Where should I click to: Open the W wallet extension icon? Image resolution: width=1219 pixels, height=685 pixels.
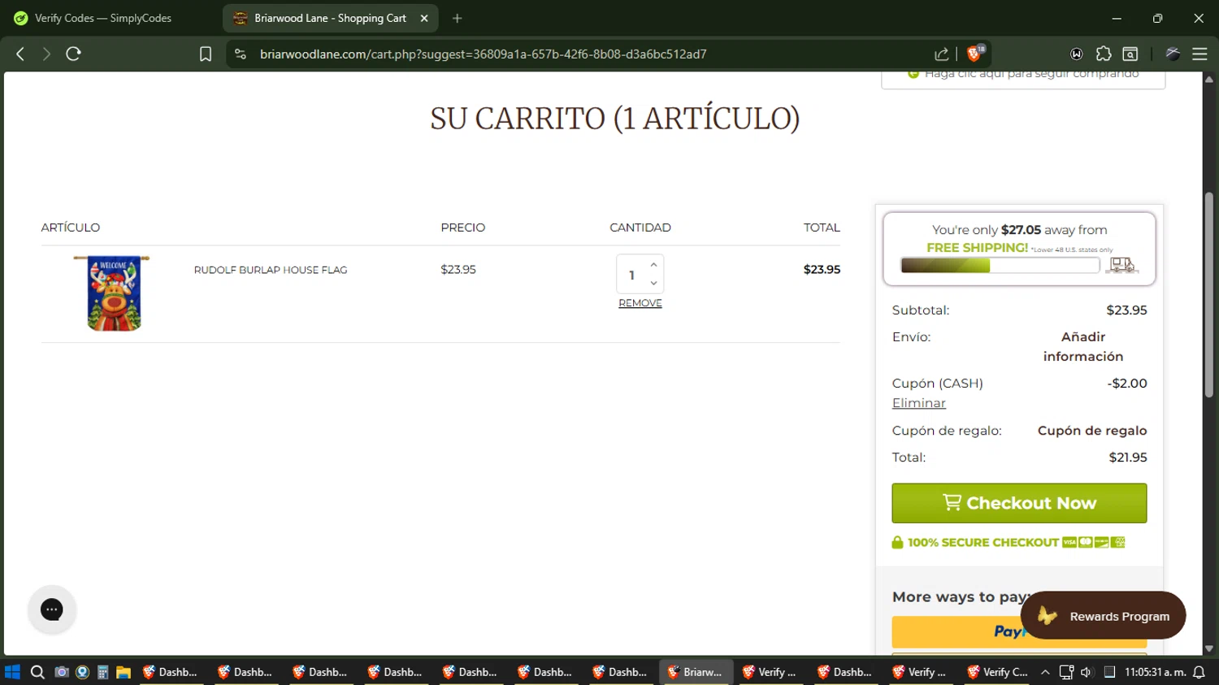[x=1077, y=54]
